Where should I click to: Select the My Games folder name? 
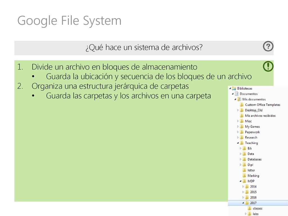[x=252, y=127]
